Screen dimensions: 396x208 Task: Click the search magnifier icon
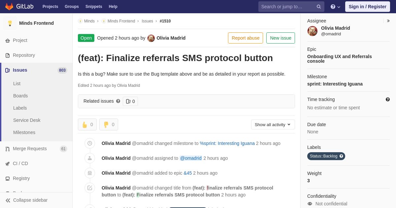319,7
